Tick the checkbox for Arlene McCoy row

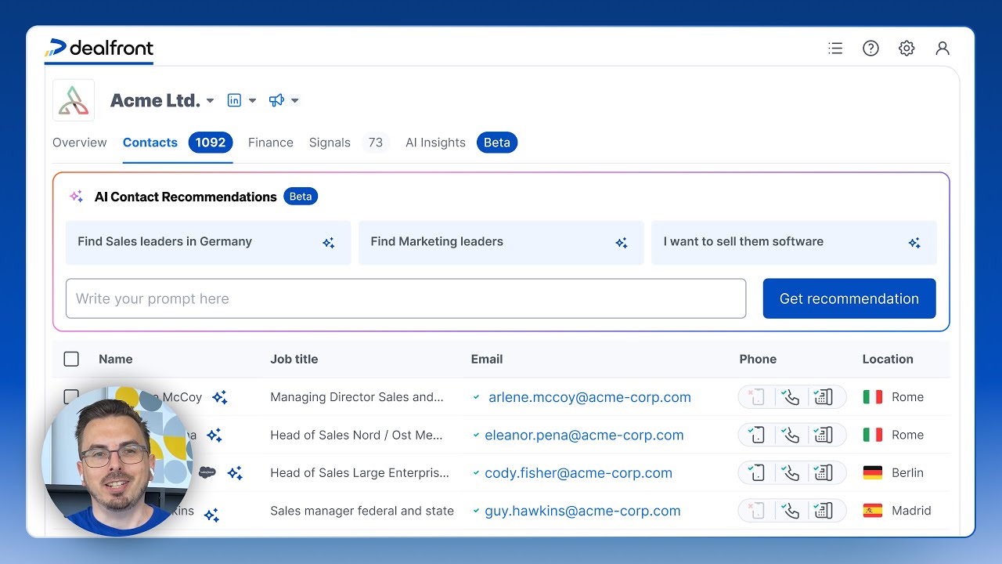click(x=71, y=396)
